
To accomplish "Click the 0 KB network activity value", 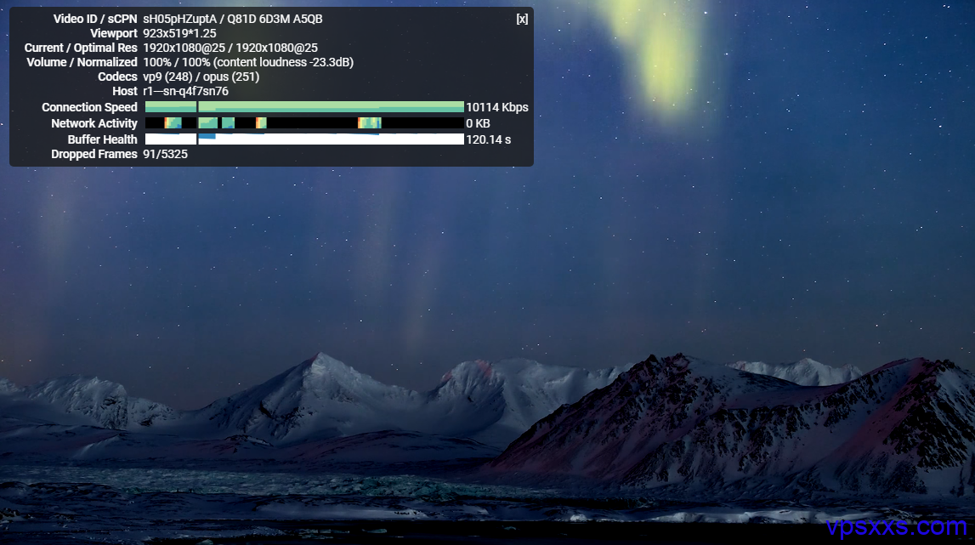I will coord(479,123).
